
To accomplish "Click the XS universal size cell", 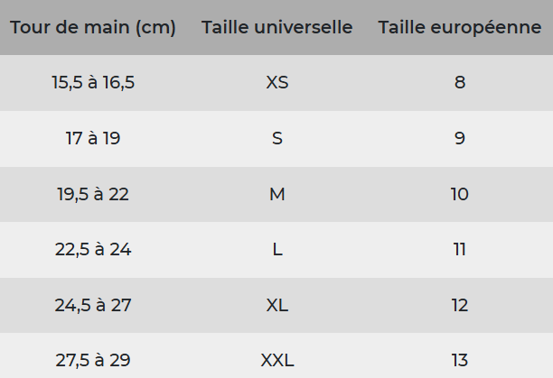I will click(x=277, y=83).
